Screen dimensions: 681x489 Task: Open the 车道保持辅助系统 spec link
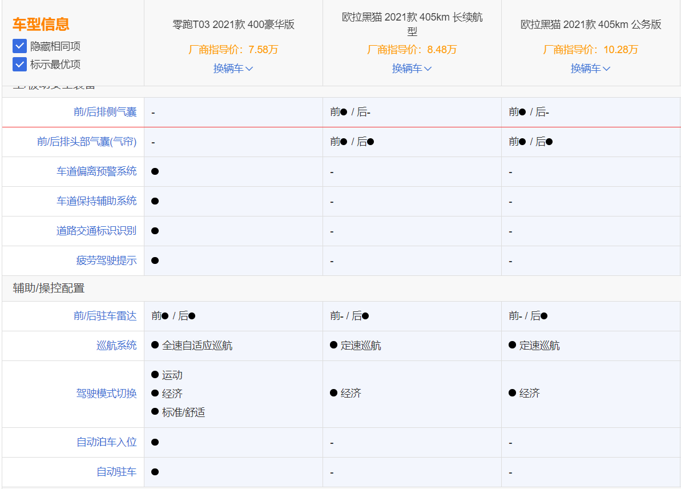pyautogui.click(x=96, y=201)
